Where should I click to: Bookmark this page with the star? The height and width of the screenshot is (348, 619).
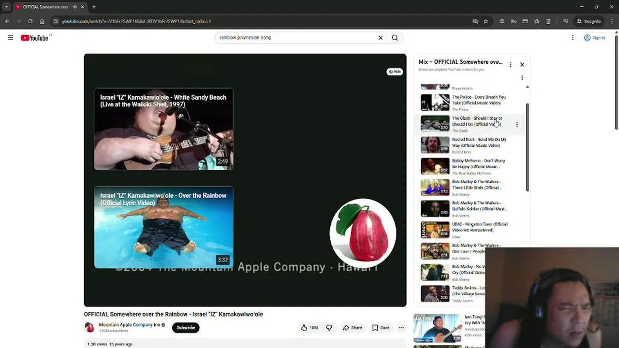coord(486,21)
